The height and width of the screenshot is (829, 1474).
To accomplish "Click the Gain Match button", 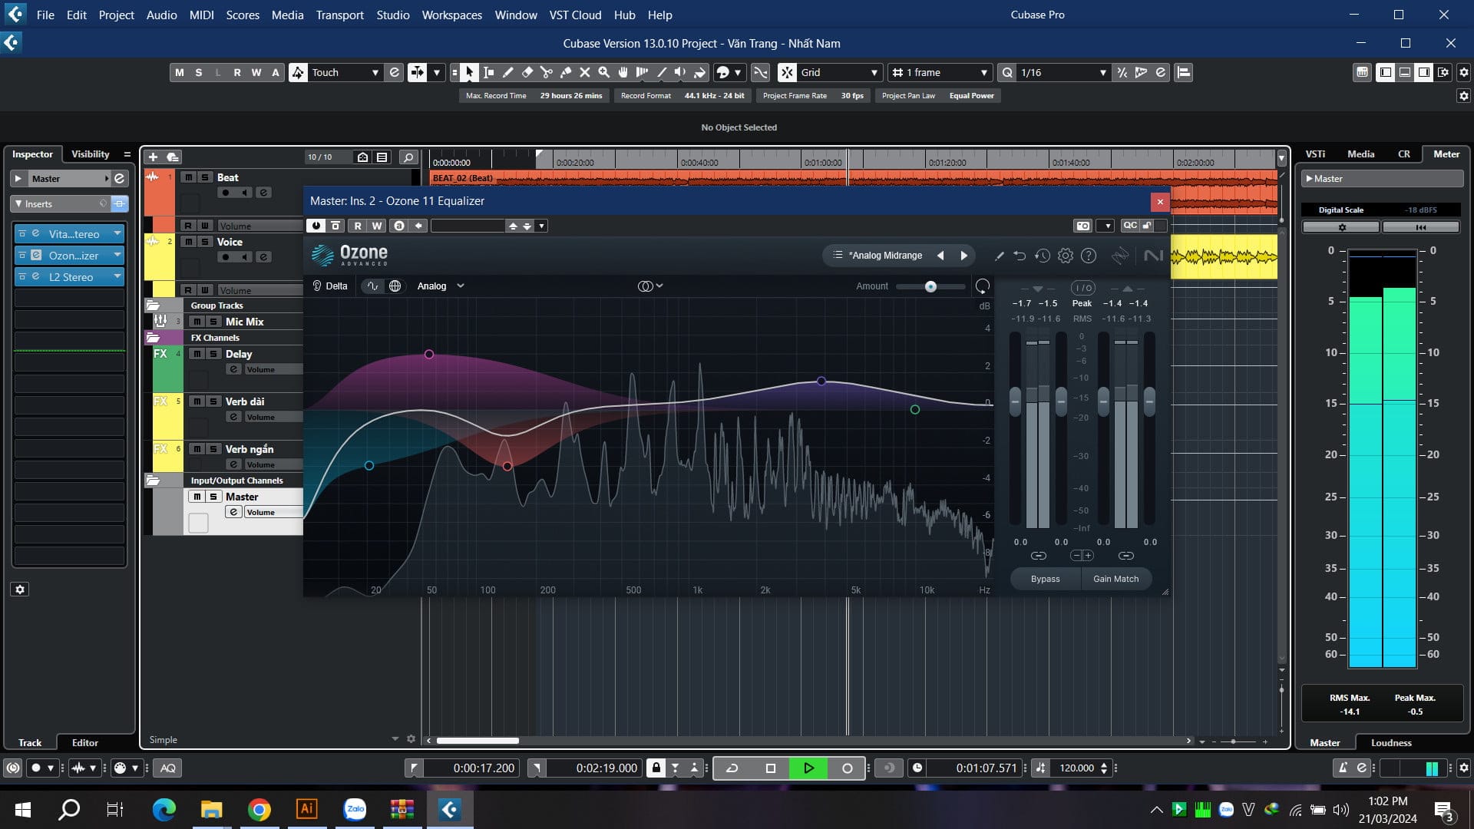I will pyautogui.click(x=1115, y=579).
